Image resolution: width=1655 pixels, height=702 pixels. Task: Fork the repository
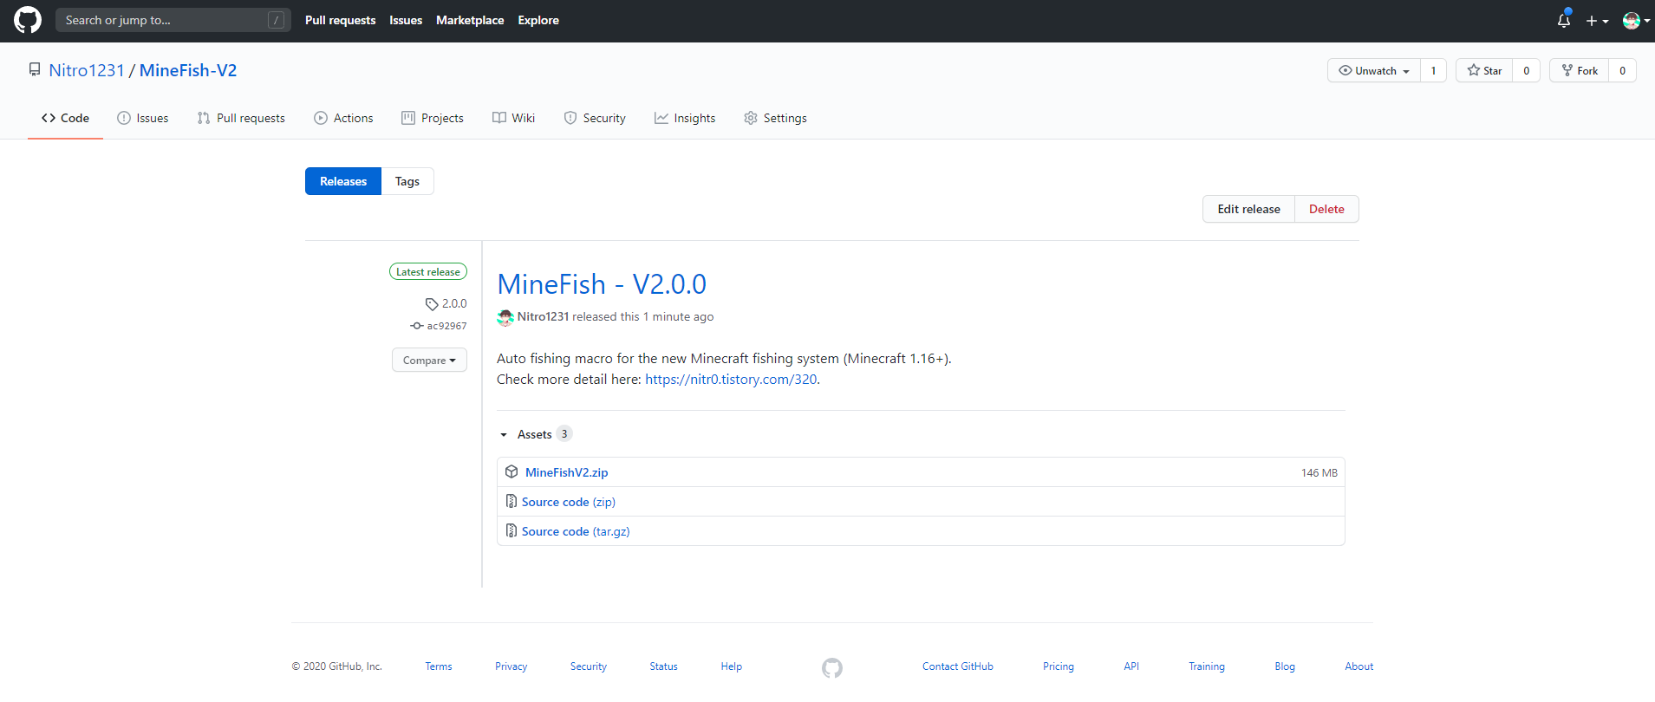[x=1580, y=70]
